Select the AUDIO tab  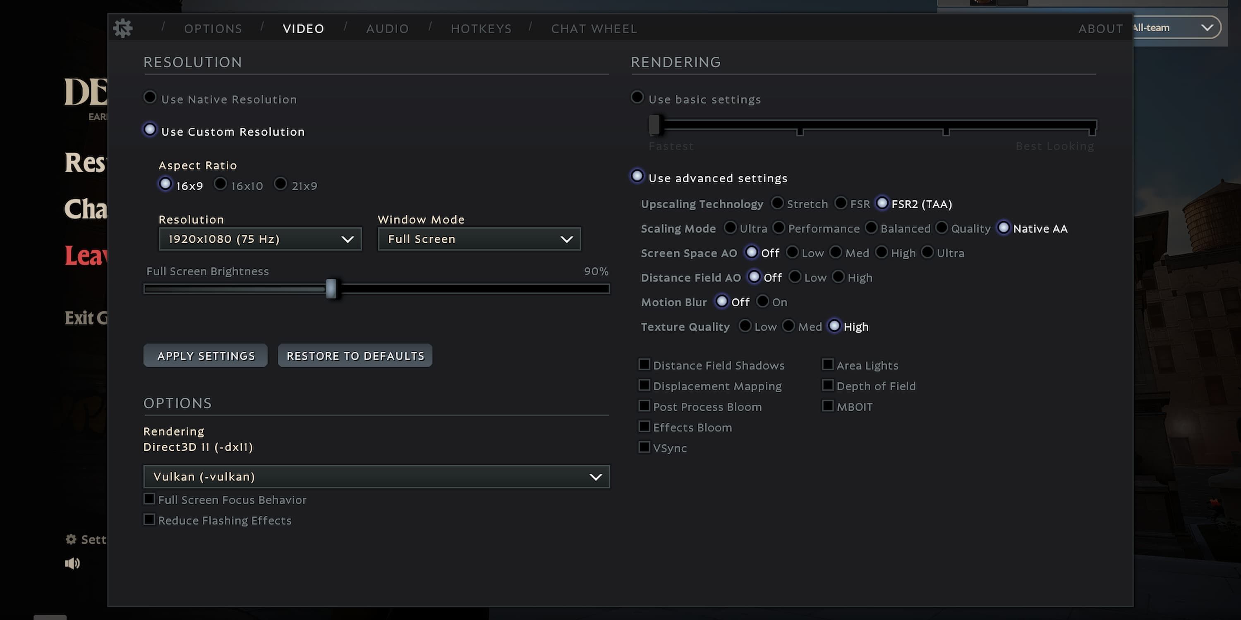click(388, 28)
